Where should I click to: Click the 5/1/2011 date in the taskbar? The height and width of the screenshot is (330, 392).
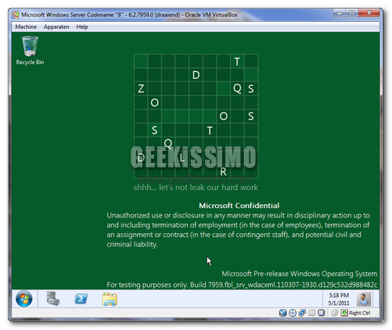(339, 303)
